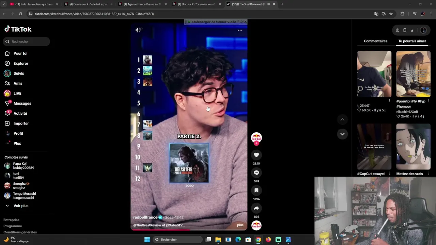Open the Mettez des vrais video thumbnail
This screenshot has width=436, height=245.
[x=413, y=147]
